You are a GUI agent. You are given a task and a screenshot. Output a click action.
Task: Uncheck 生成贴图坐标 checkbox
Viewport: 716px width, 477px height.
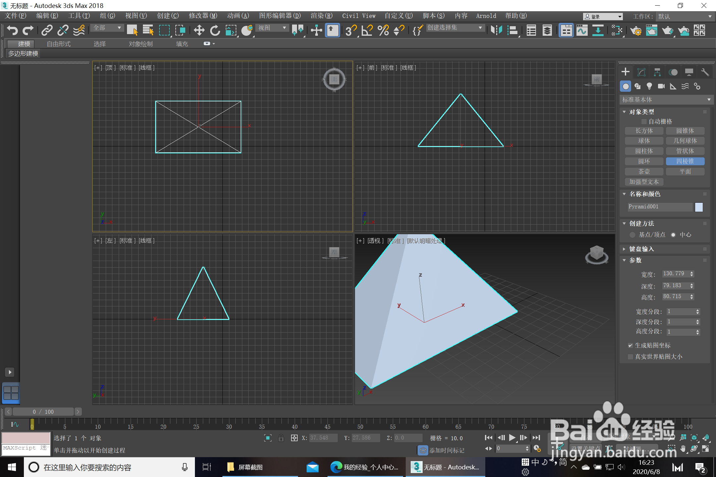pos(630,345)
